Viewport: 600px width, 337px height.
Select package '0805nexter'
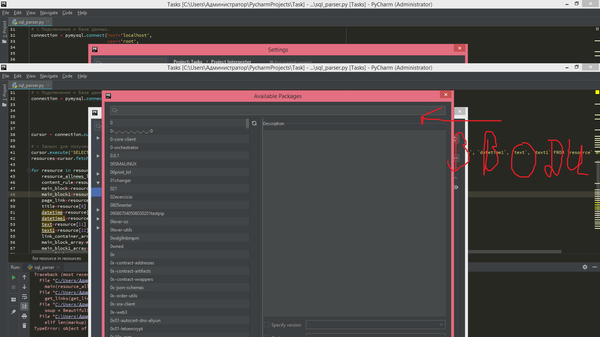[179, 205]
